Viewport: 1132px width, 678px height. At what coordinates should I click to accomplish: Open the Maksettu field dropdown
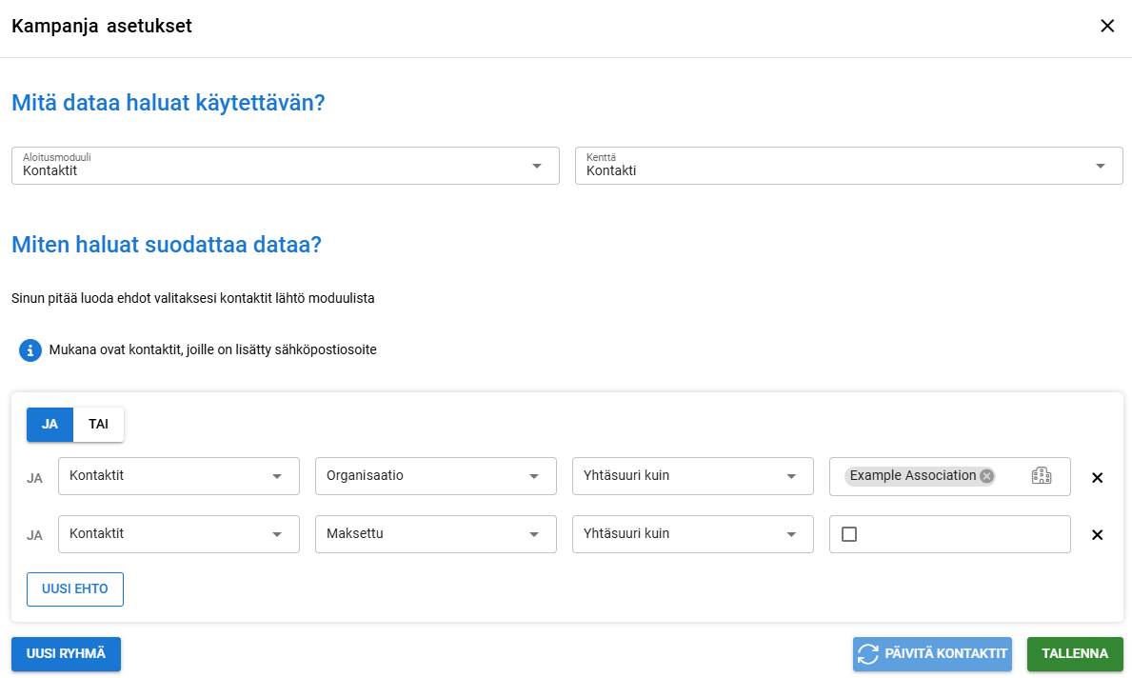click(435, 534)
